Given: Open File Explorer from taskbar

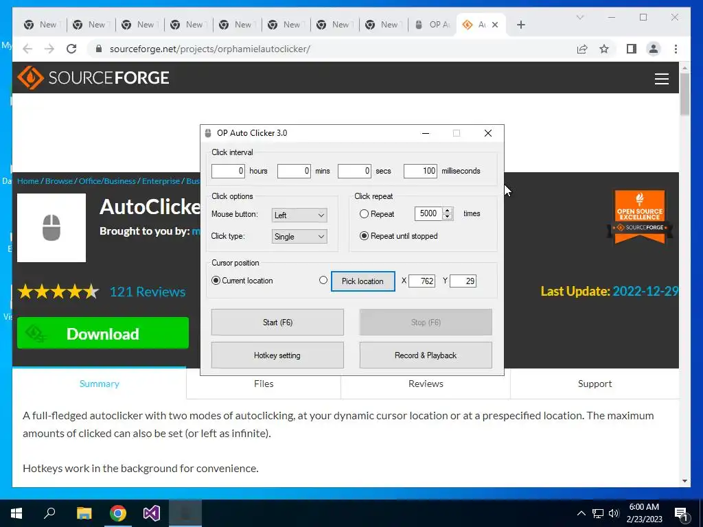Looking at the screenshot, I should point(84,513).
